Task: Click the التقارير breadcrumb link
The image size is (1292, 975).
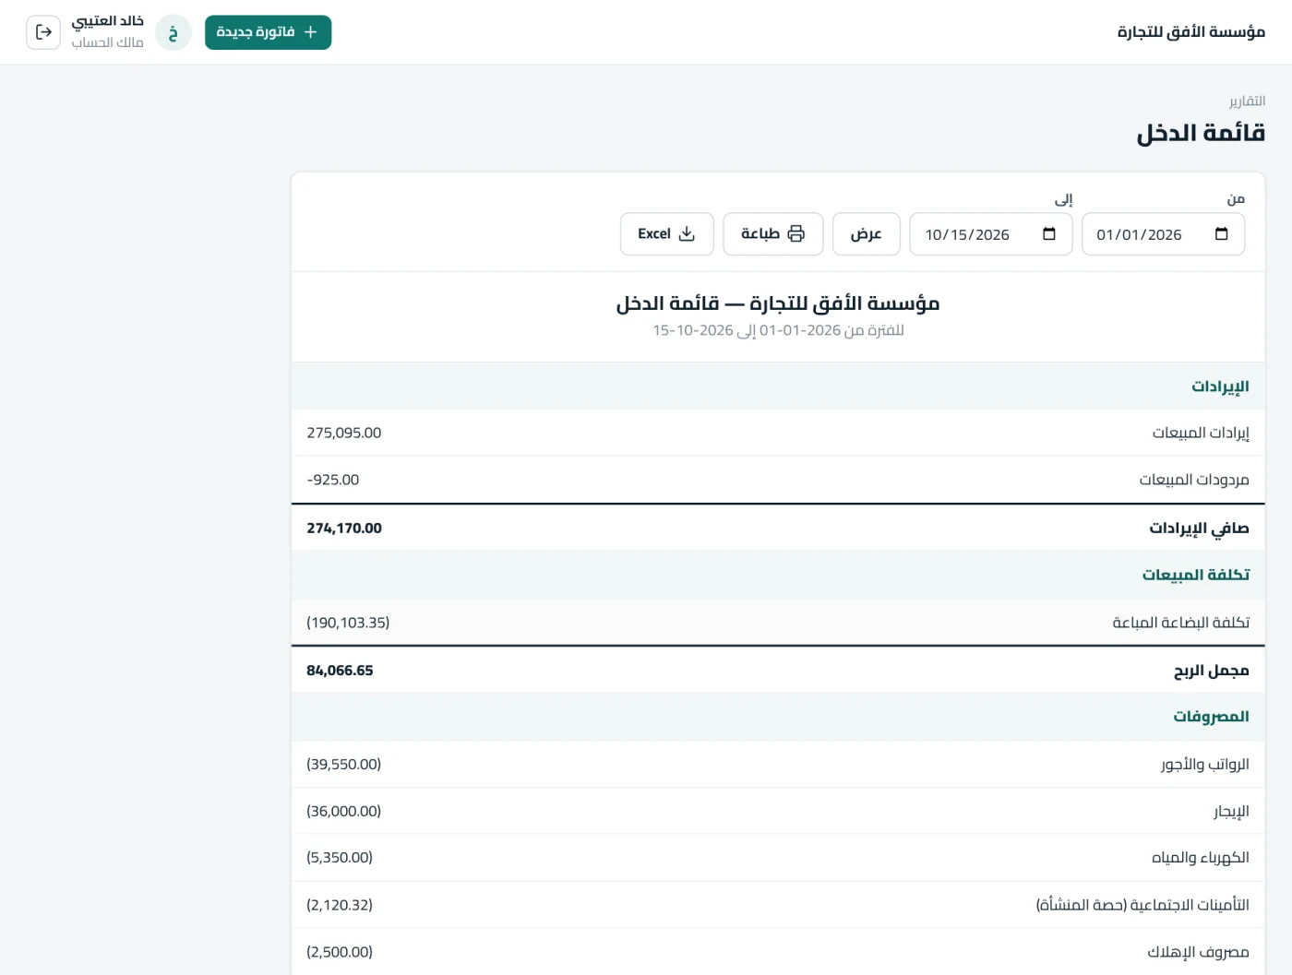Action: (1247, 101)
